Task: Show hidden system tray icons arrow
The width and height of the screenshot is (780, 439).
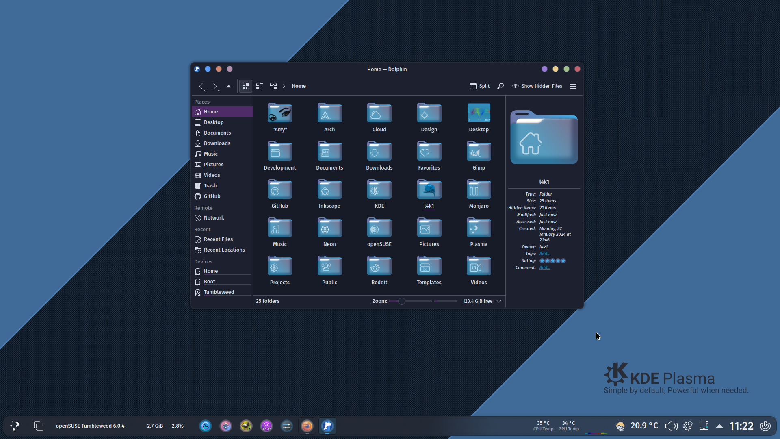Action: point(719,426)
